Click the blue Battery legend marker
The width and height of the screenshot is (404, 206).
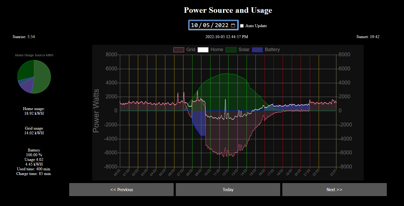257,50
